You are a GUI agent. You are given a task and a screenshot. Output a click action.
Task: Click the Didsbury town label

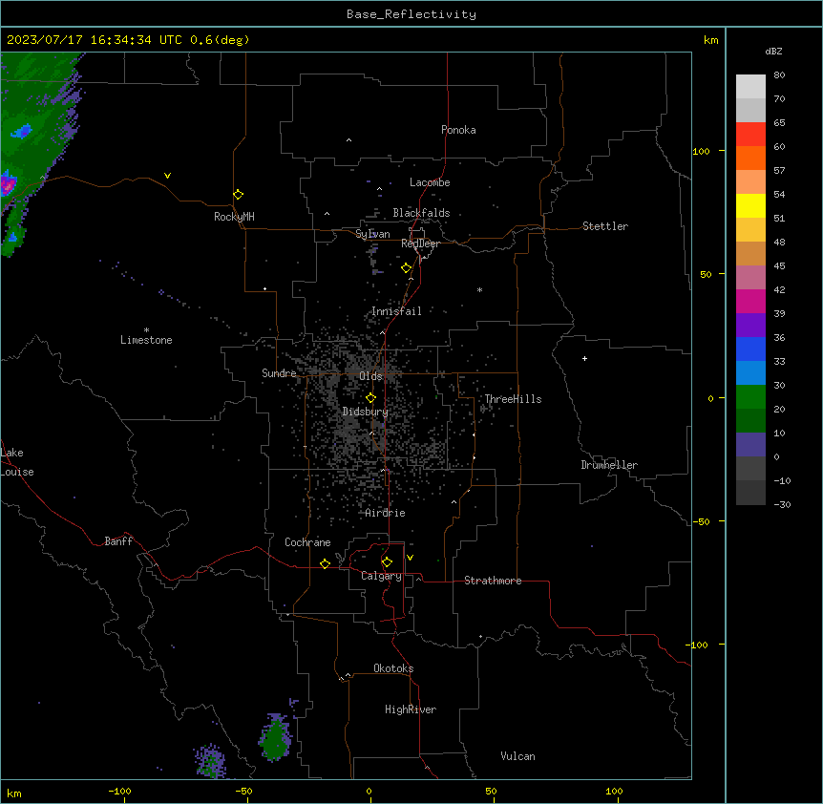pyautogui.click(x=366, y=412)
